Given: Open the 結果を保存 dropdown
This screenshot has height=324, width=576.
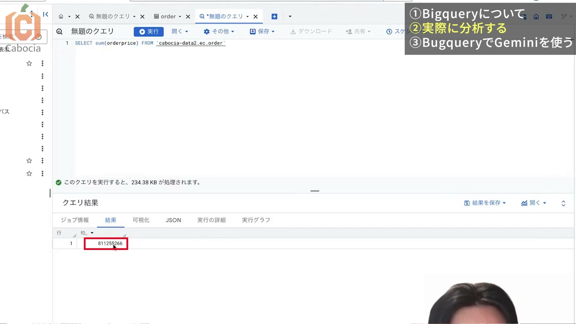Looking at the screenshot, I should tap(485, 203).
